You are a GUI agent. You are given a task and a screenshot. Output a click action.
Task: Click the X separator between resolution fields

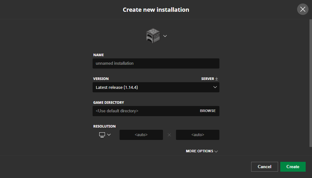tap(169, 135)
